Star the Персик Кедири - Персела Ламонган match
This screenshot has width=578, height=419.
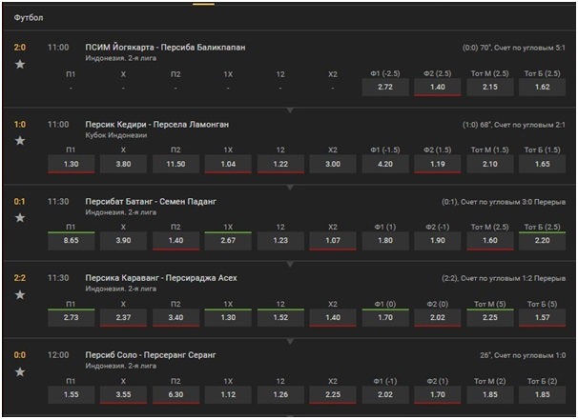point(20,141)
